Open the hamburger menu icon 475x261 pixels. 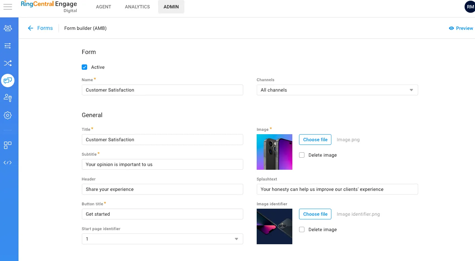[8, 7]
